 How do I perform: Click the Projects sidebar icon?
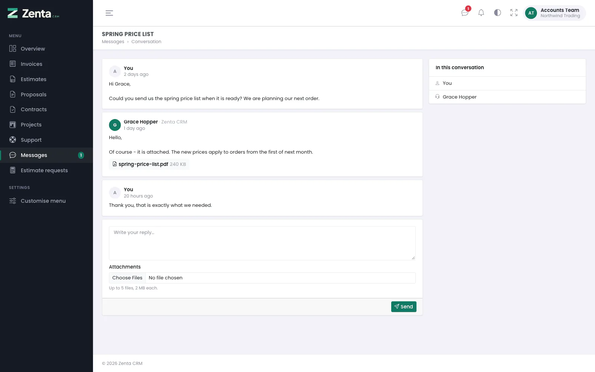point(13,125)
